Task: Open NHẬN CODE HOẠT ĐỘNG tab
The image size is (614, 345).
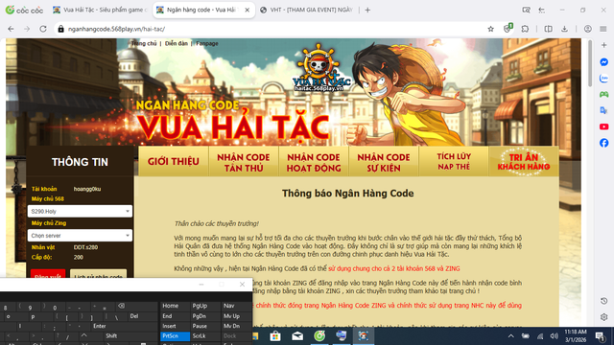Action: (314, 162)
